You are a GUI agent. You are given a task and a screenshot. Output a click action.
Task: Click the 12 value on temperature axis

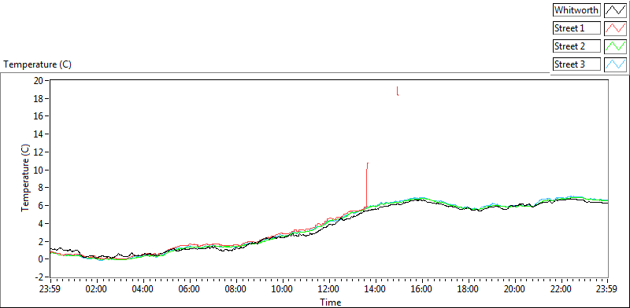pos(39,152)
